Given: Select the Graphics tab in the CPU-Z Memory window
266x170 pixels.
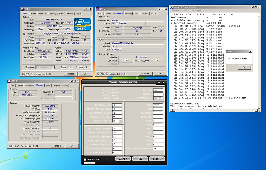Looking at the screenshot, I should point(56,86).
